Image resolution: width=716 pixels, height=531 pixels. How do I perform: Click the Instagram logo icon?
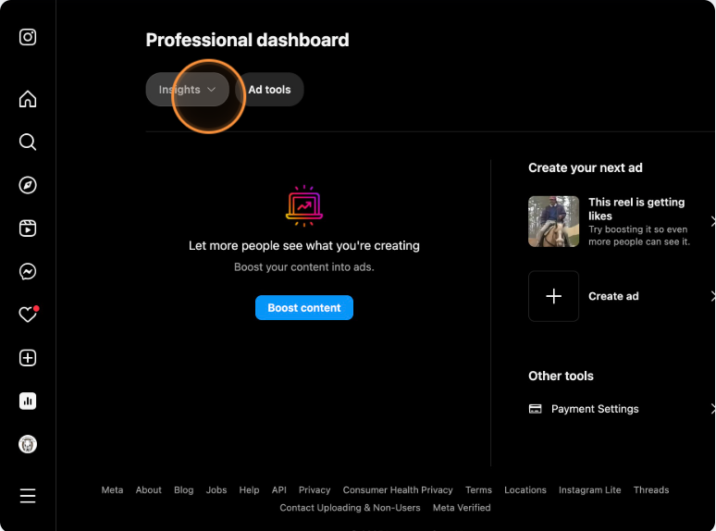click(28, 37)
